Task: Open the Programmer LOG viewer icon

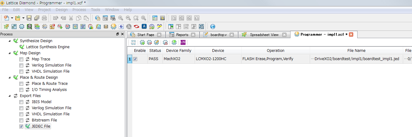Action: pyautogui.click(x=183, y=42)
